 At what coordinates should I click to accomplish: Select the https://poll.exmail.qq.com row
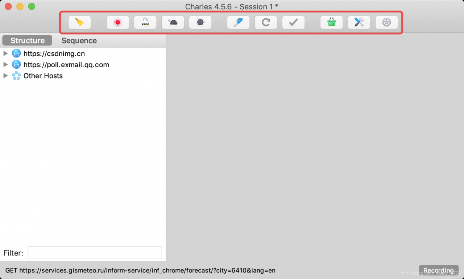83,65
